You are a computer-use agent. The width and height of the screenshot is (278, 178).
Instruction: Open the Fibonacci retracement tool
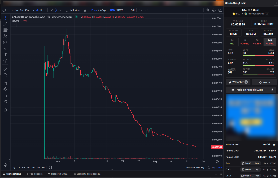5,30
